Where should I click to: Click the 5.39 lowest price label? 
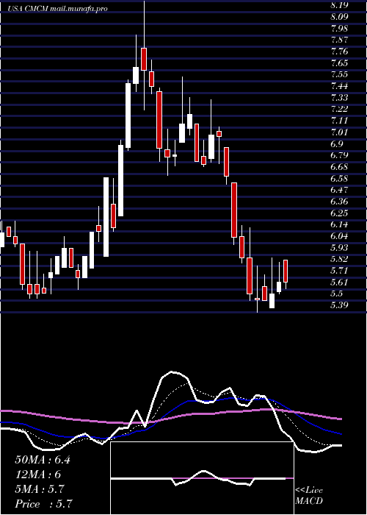tap(339, 306)
